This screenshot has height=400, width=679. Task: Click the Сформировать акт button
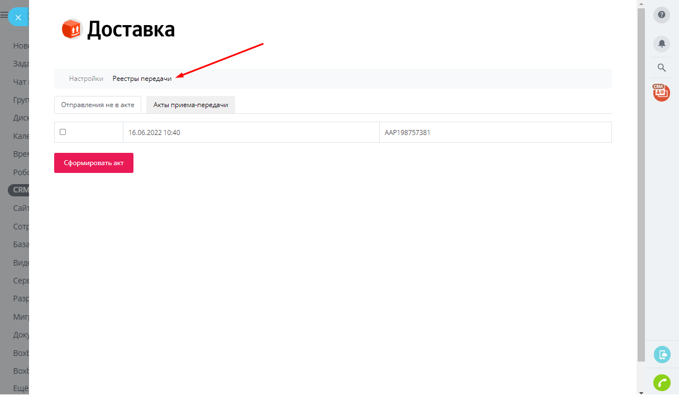94,163
